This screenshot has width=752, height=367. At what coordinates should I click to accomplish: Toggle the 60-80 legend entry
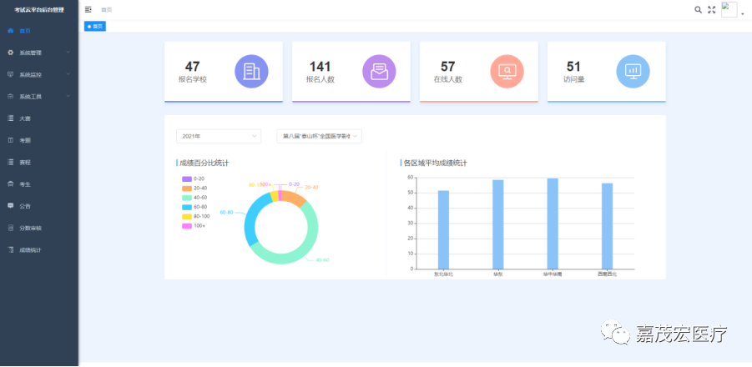pyautogui.click(x=194, y=207)
